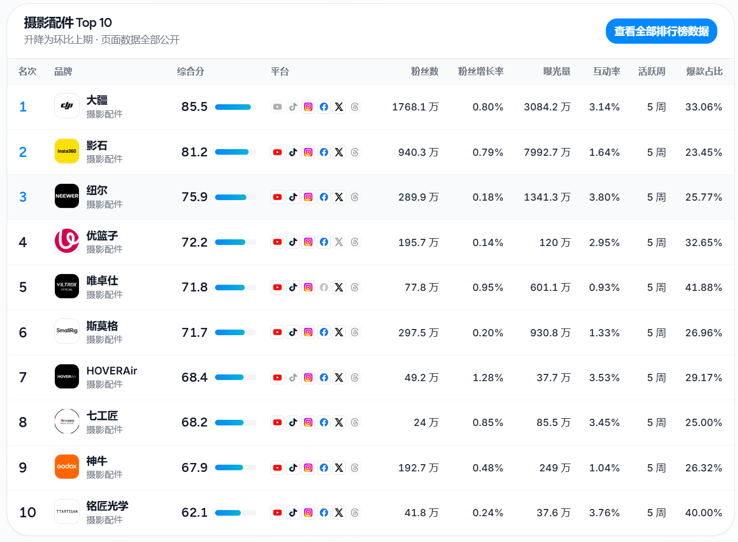738x542 pixels.
Task: Open 铭匠光学 Threads platform icon
Action: (354, 513)
